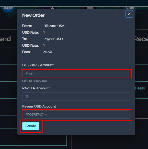This screenshot has width=148, height=149.
Task: Close the New Order dialog
Action: coord(129,14)
